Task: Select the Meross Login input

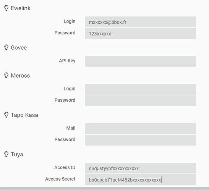Action: click(140, 89)
